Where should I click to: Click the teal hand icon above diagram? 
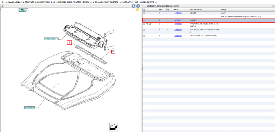[23, 10]
